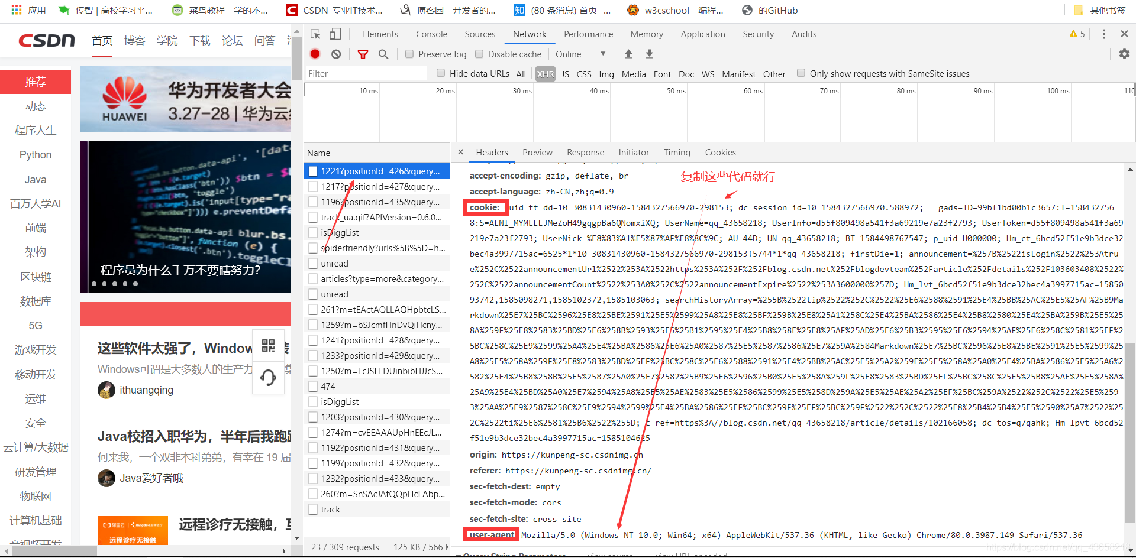Switch to the Console panel
The width and height of the screenshot is (1136, 558).
click(431, 34)
